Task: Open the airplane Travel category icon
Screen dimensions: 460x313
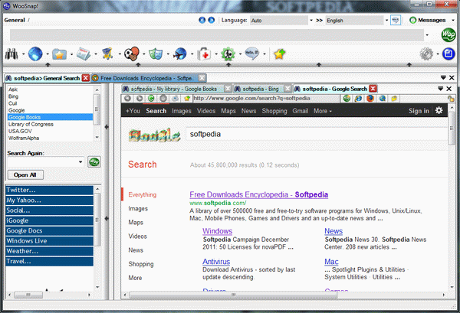Action: pyautogui.click(x=180, y=54)
